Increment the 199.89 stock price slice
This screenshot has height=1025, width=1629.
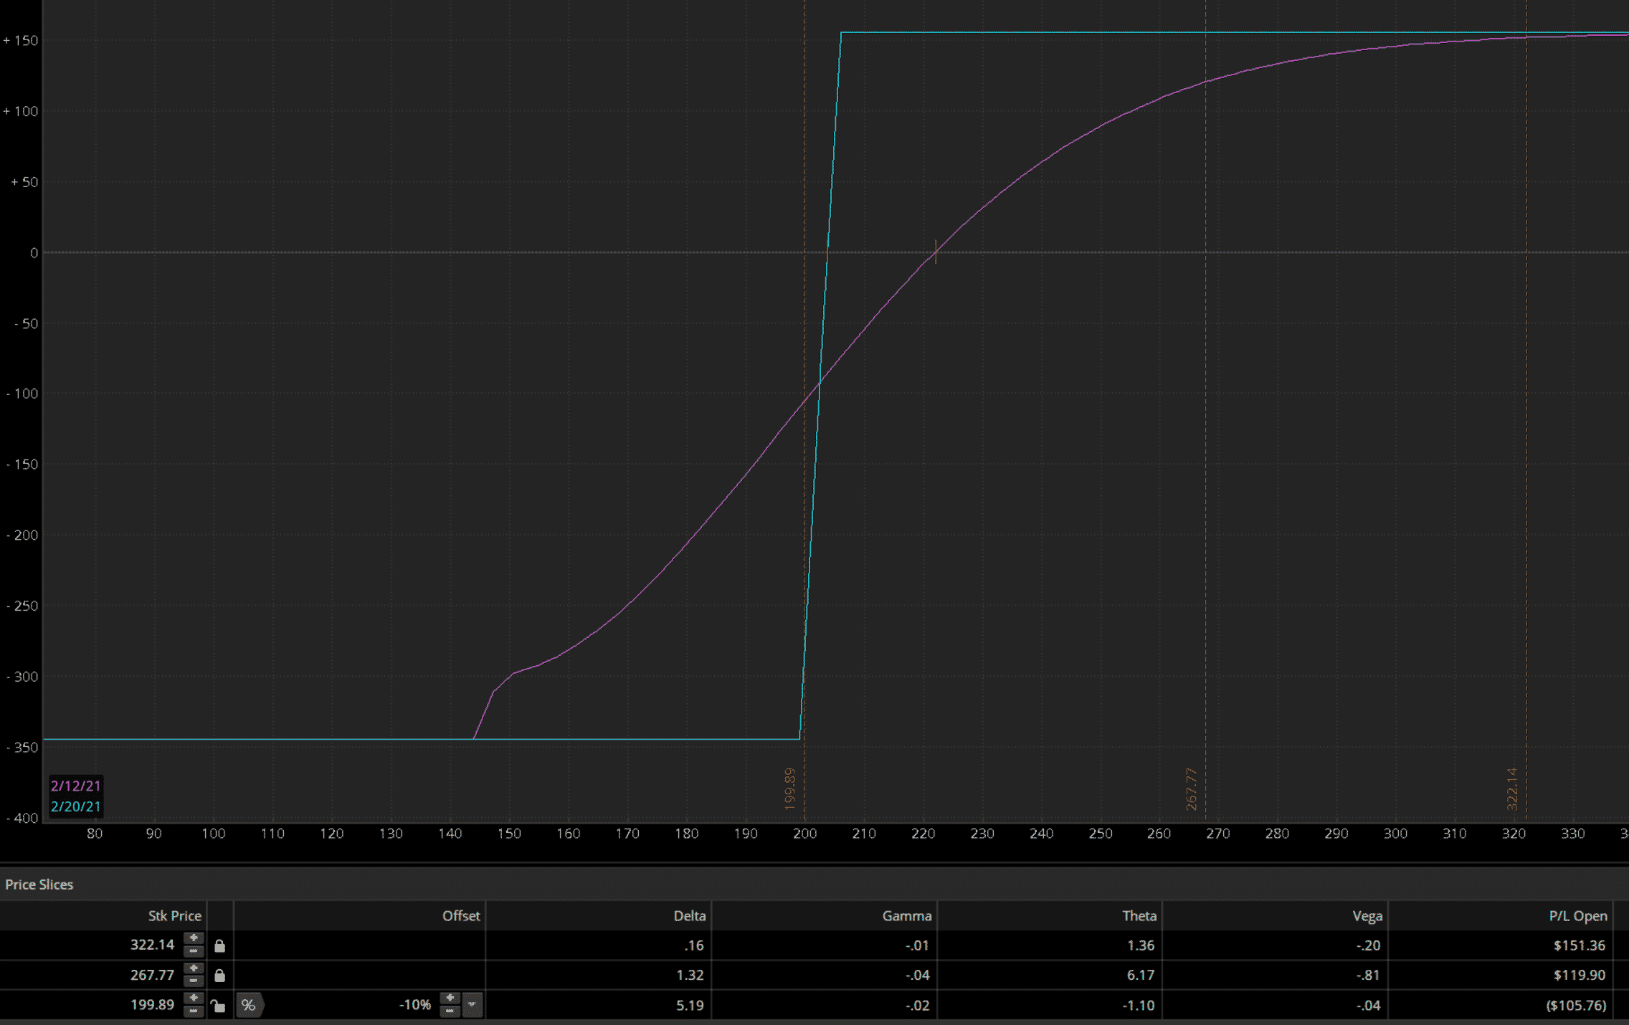point(193,998)
